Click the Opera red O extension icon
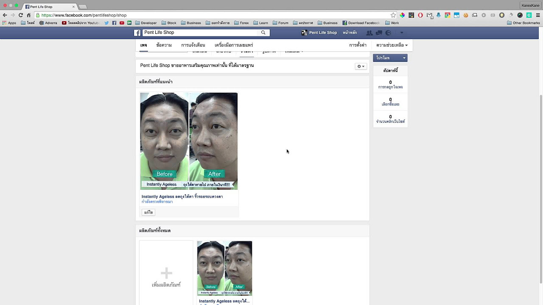Viewport: 543px width, 305px height. [420, 15]
